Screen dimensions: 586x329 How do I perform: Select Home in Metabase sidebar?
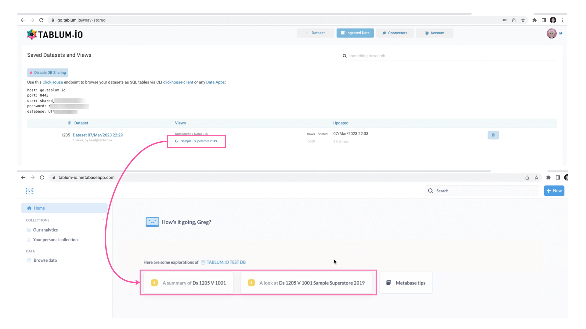tap(64, 208)
